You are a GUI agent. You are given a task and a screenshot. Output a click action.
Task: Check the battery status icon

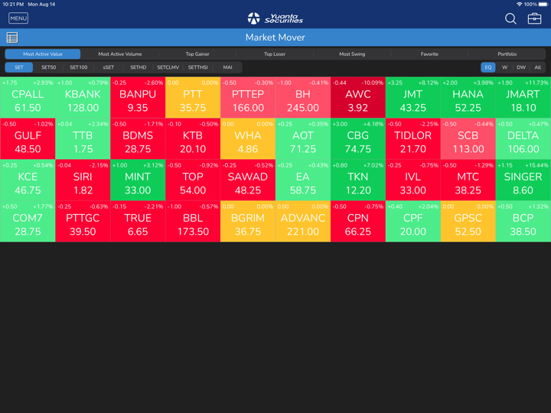click(x=543, y=5)
